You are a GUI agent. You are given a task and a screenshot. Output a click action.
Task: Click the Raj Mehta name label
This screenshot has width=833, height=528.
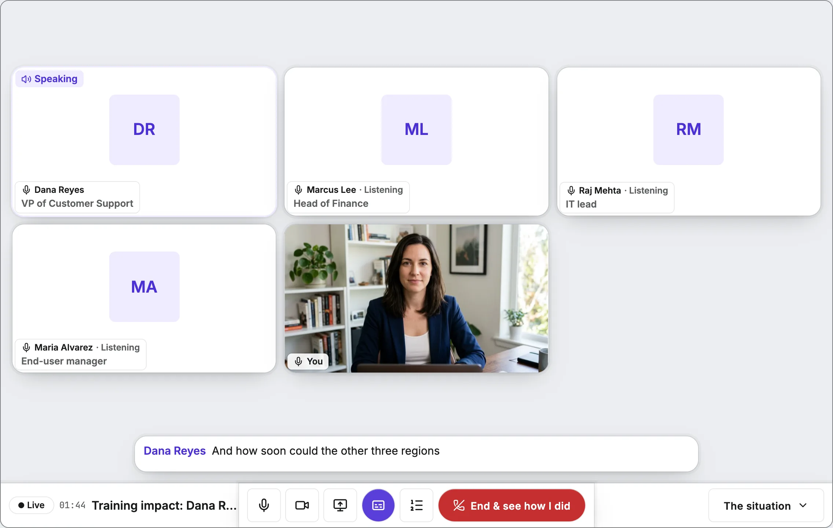point(600,190)
